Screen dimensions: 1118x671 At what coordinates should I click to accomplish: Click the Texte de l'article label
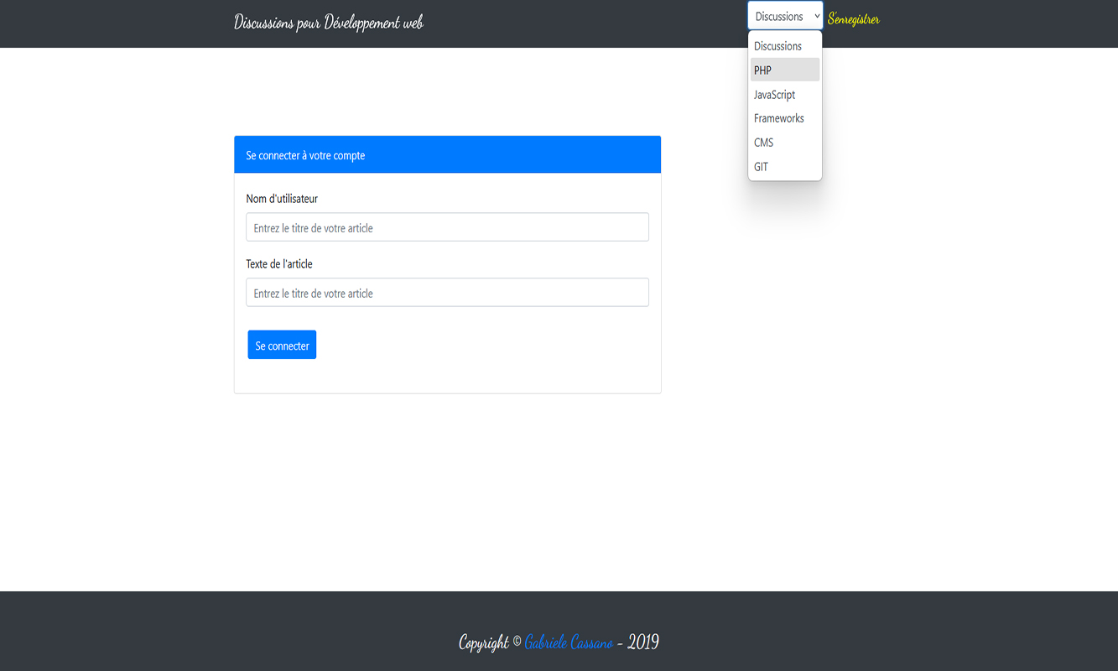point(278,263)
